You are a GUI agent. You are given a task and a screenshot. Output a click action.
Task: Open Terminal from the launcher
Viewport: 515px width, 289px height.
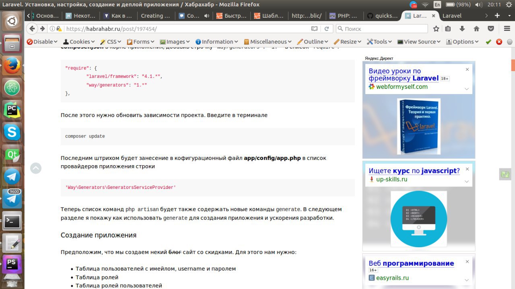12,221
